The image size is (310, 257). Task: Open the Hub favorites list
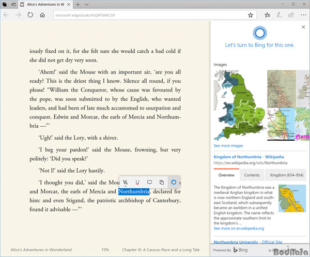267,15
